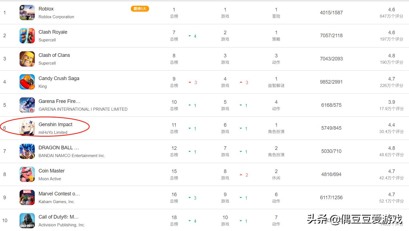This screenshot has width=409, height=231.
Task: Click Candy Crush overall rank 9 总榜
Action: pos(174,82)
